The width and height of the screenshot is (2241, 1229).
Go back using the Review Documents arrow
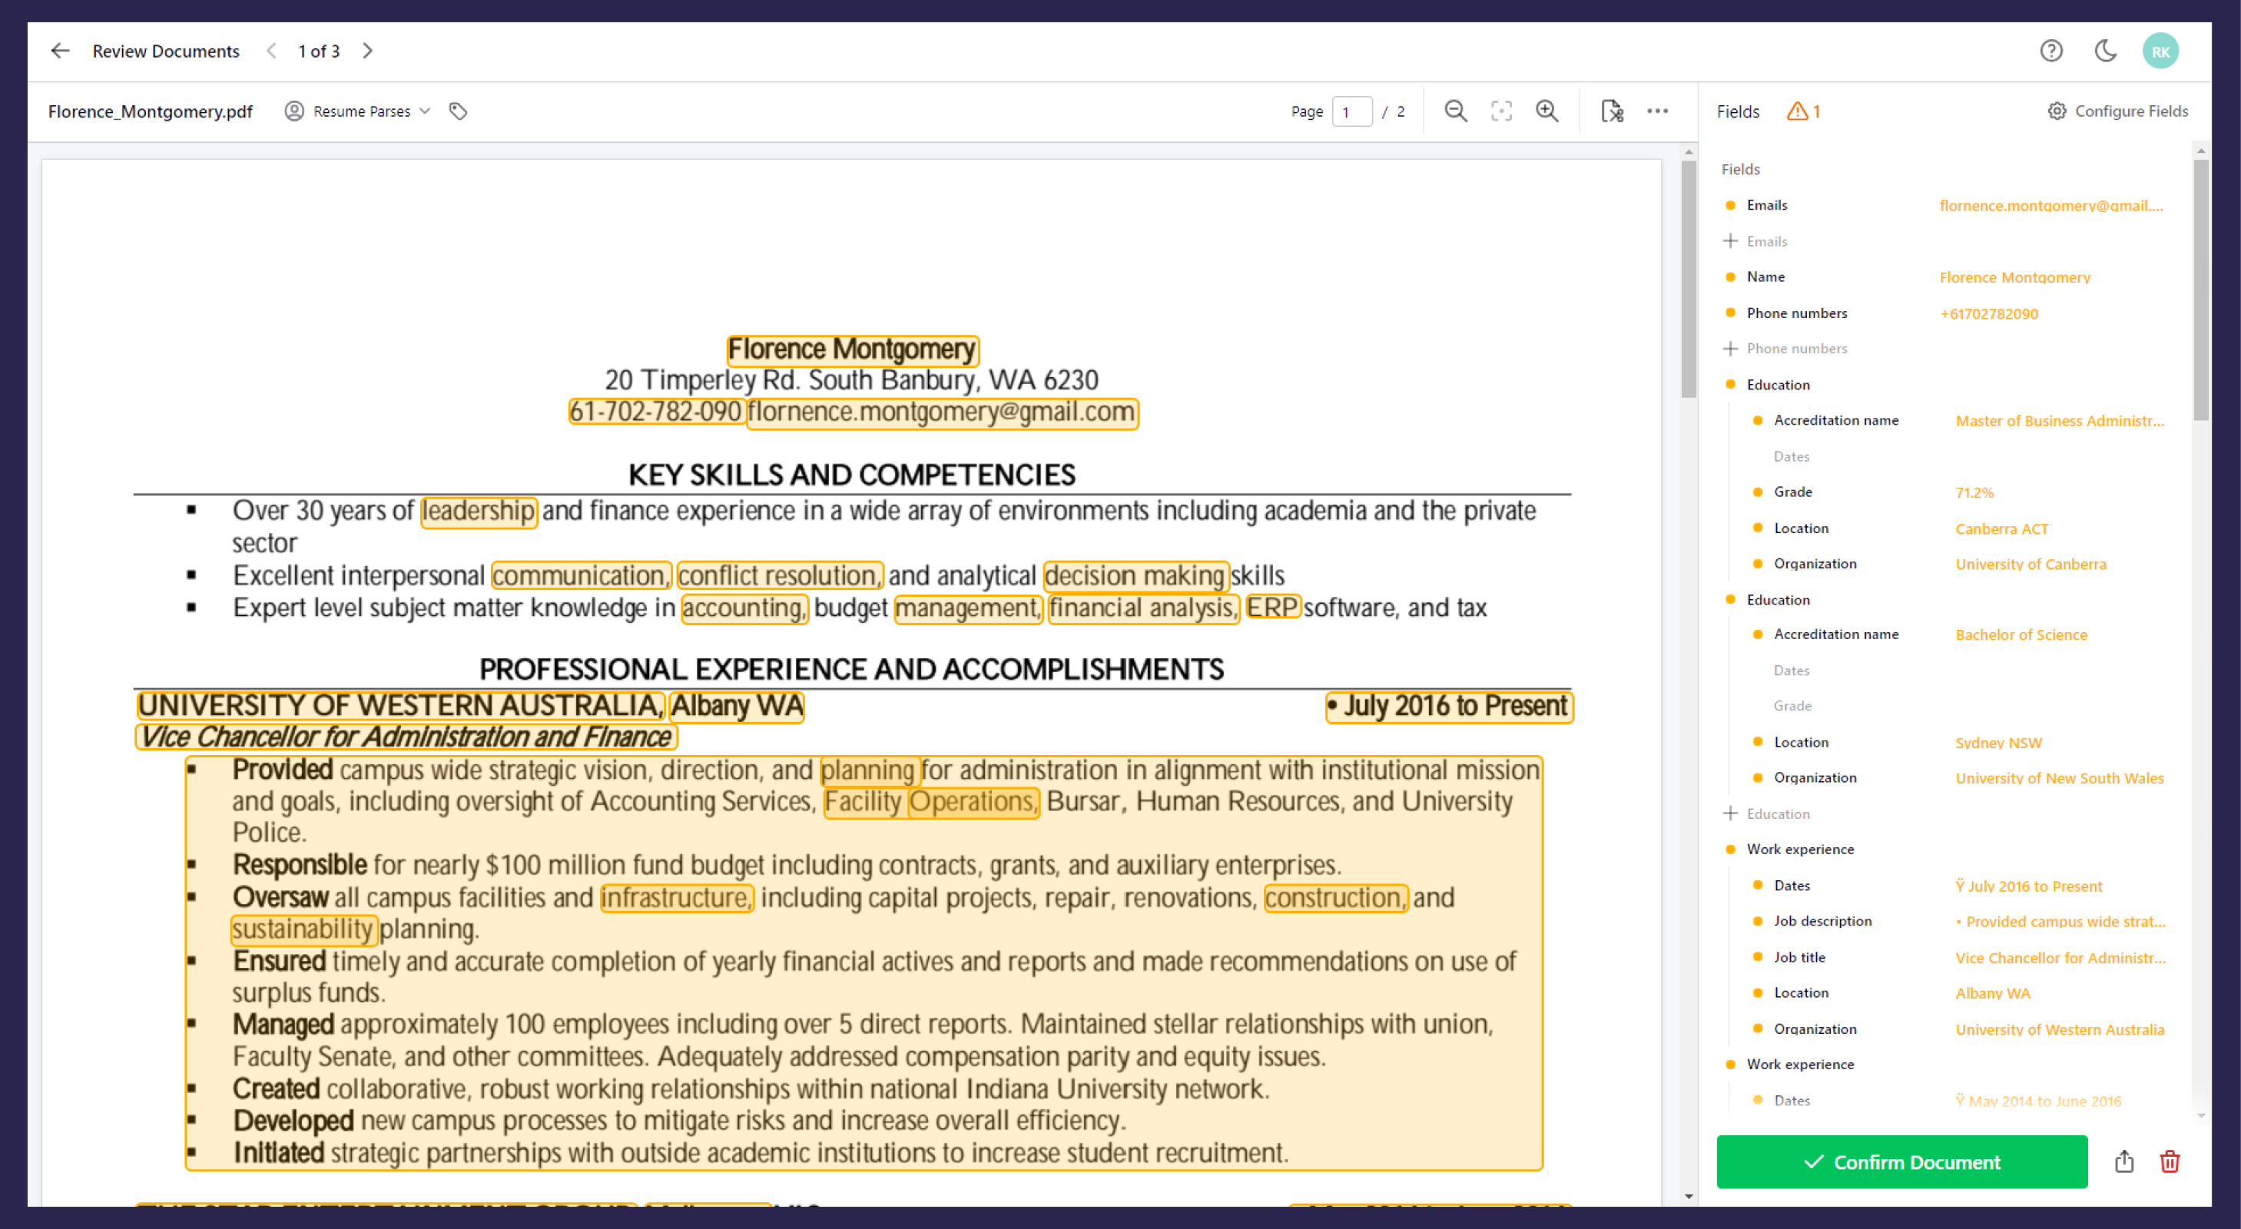[59, 51]
